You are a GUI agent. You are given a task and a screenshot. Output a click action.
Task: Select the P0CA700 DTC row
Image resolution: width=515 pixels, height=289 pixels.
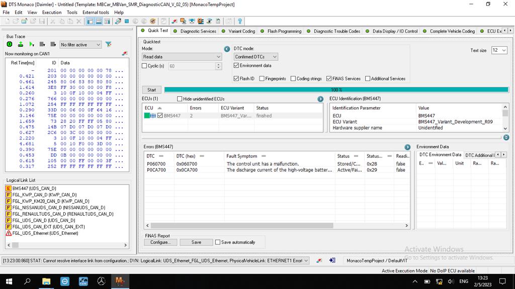(x=277, y=170)
